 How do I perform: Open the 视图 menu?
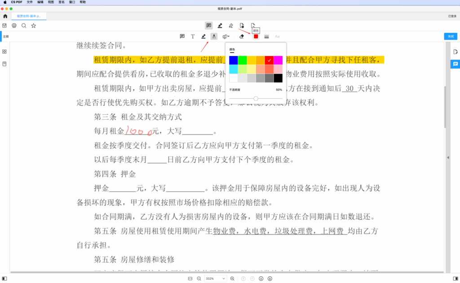coord(51,2)
